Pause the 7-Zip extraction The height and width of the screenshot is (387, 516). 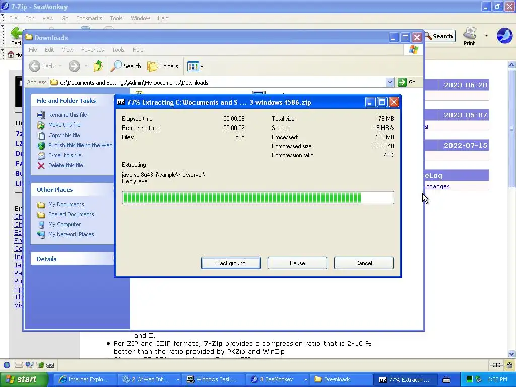tap(297, 263)
